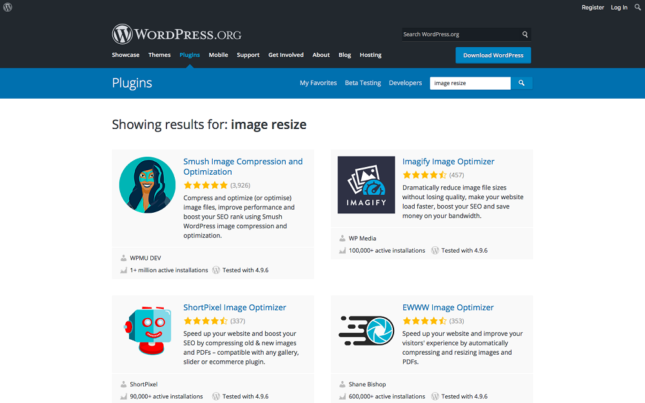Click the WordPress admin bar logo icon
Viewport: 645px width, 403px height.
[8, 7]
